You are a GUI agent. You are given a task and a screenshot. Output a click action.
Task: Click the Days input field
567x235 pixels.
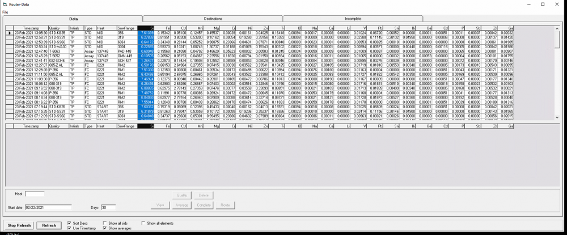pyautogui.click(x=108, y=207)
